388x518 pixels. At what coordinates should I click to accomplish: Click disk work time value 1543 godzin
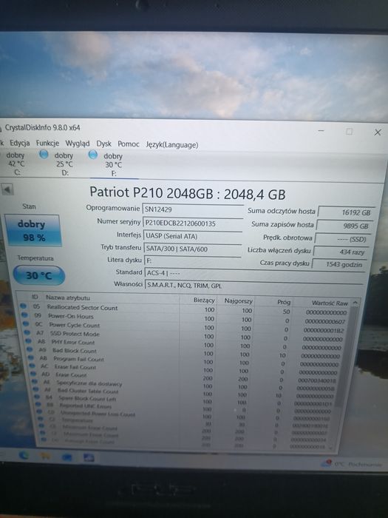click(338, 264)
